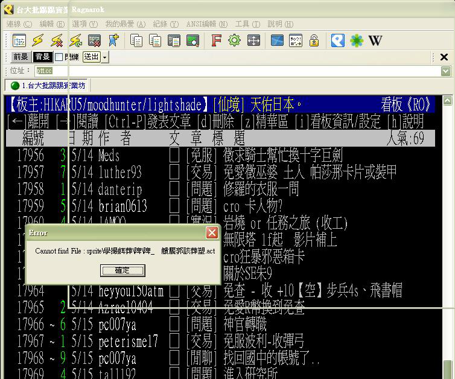Click [Ctrl-P]發表文章 hint text
Screen dimensions: 455x379
point(148,121)
